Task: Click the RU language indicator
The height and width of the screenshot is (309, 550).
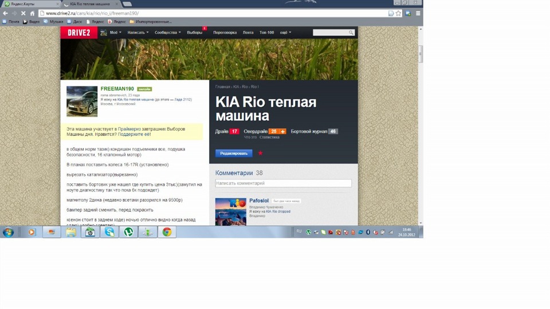Action: (x=299, y=231)
